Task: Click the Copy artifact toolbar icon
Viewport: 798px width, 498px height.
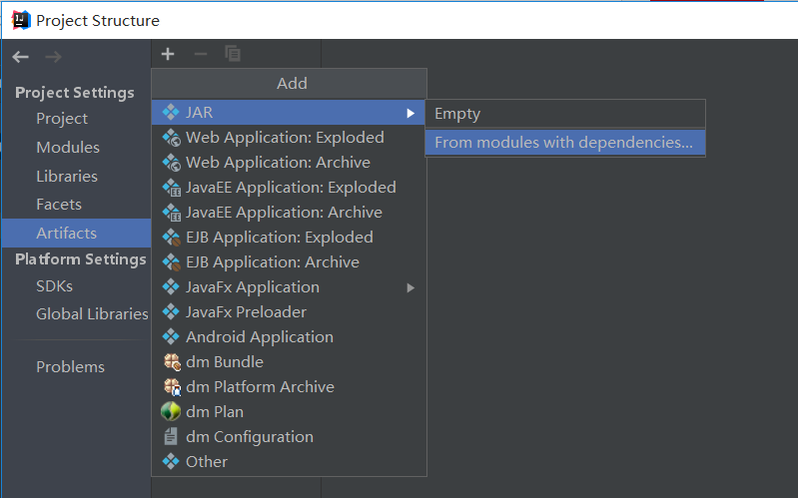Action: [x=233, y=54]
